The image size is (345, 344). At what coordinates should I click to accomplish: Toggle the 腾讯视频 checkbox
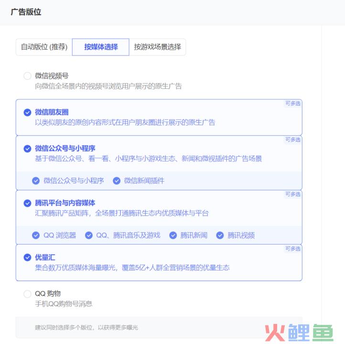(220, 236)
